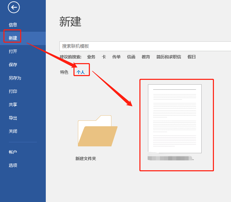Search suggested term 假日
Screen dimensions: 231x202
[191, 57]
